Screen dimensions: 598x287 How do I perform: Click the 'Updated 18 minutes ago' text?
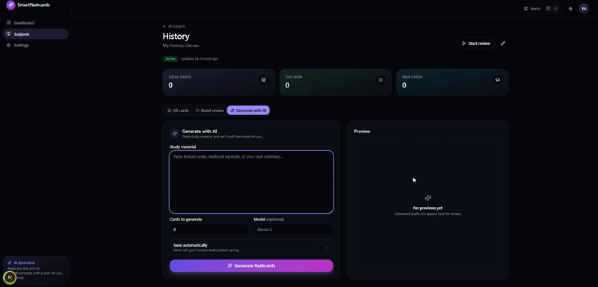(x=200, y=59)
